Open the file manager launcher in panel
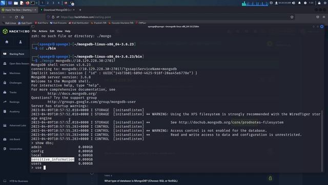Screen dimensions: 328x185 pyautogui.click(x=16, y=3)
